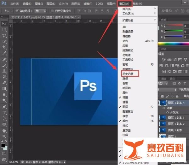189x165 pixels.
Task: Select the Ellipse shape tool
Action: 4,124
